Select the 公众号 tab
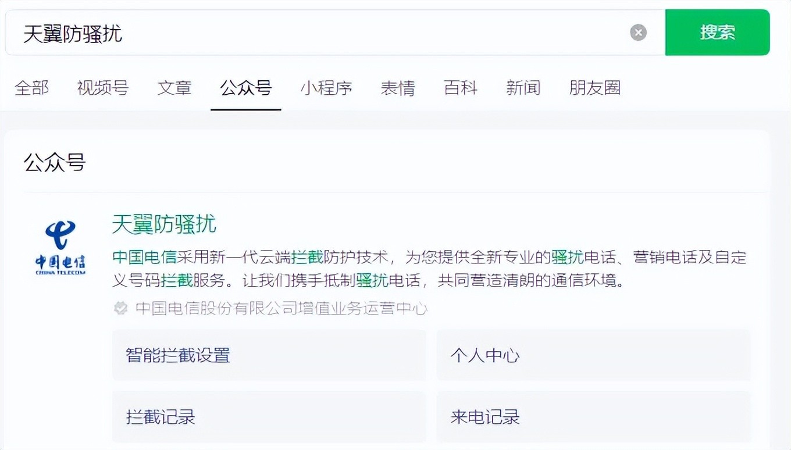The image size is (791, 450). click(245, 88)
